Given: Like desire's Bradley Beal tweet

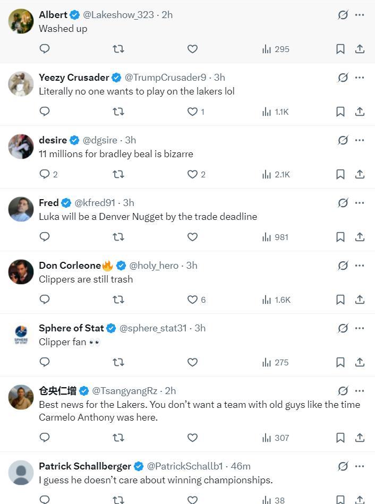Looking at the screenshot, I should pyautogui.click(x=193, y=174).
